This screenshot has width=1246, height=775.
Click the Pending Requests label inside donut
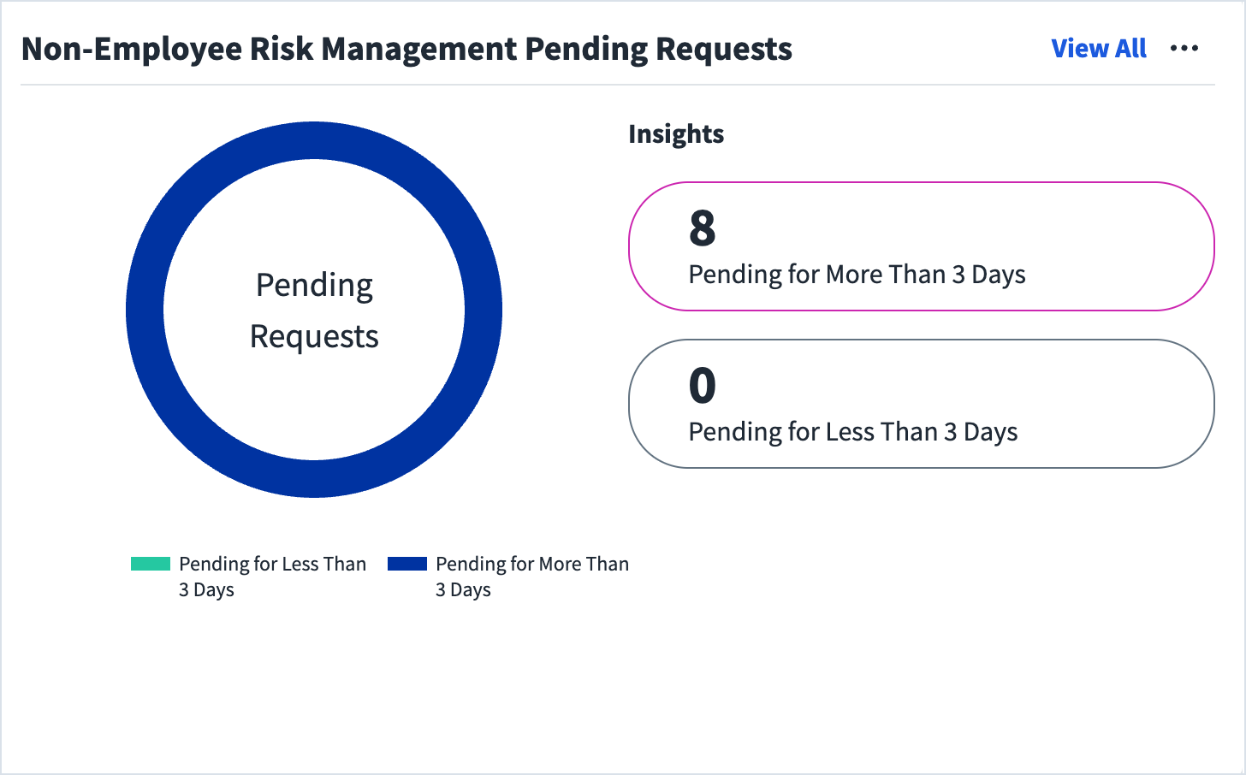click(314, 311)
